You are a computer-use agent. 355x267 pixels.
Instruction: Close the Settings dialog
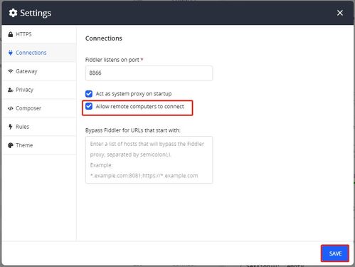pyautogui.click(x=340, y=13)
